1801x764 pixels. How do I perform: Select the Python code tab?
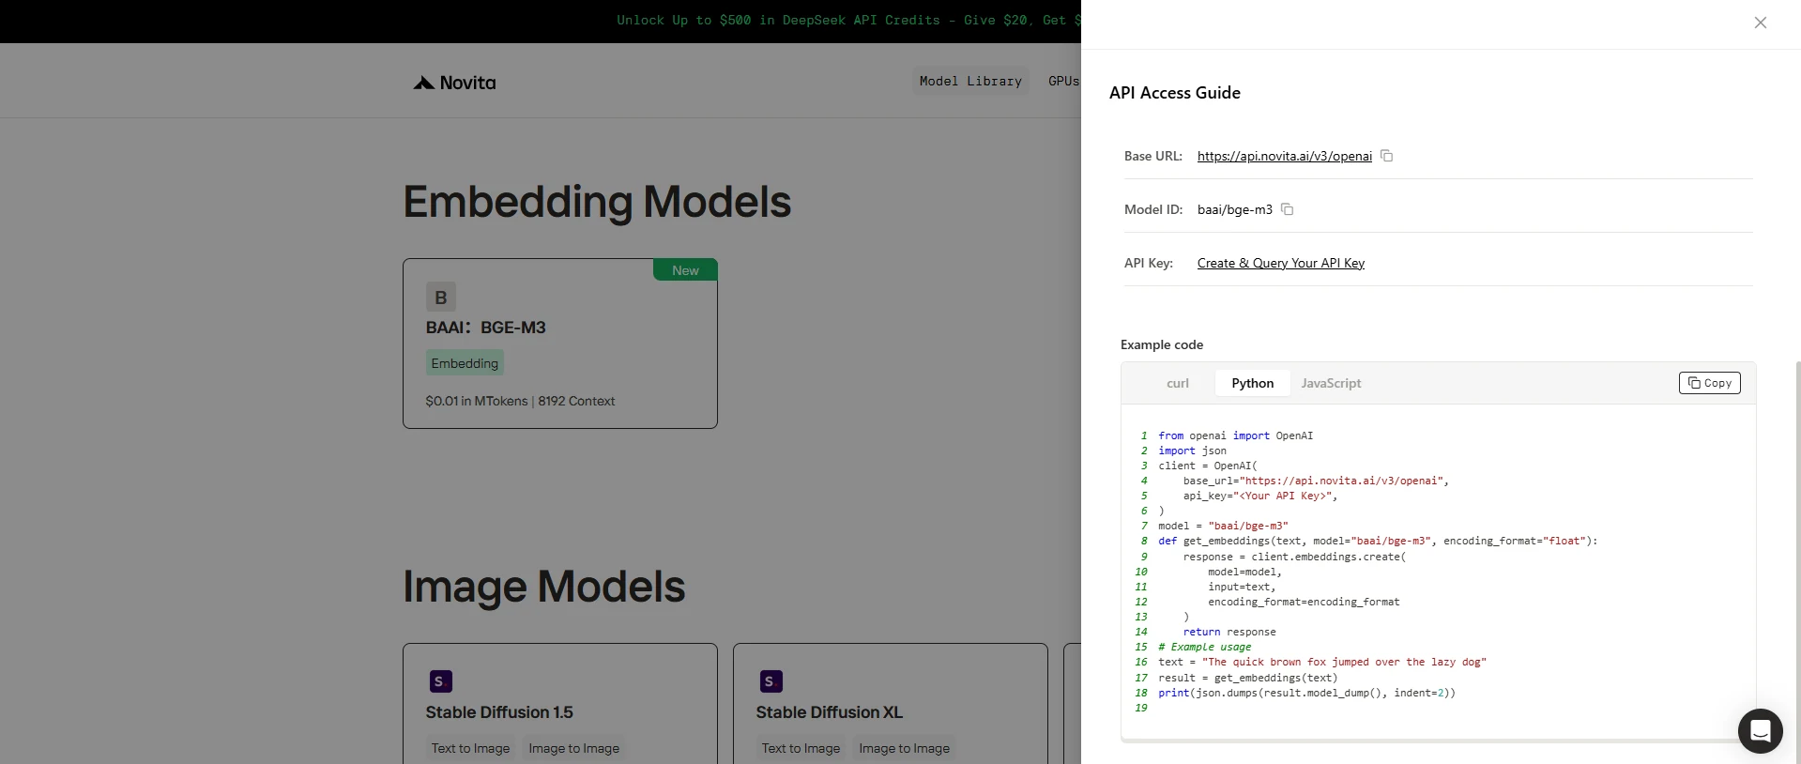click(1252, 383)
